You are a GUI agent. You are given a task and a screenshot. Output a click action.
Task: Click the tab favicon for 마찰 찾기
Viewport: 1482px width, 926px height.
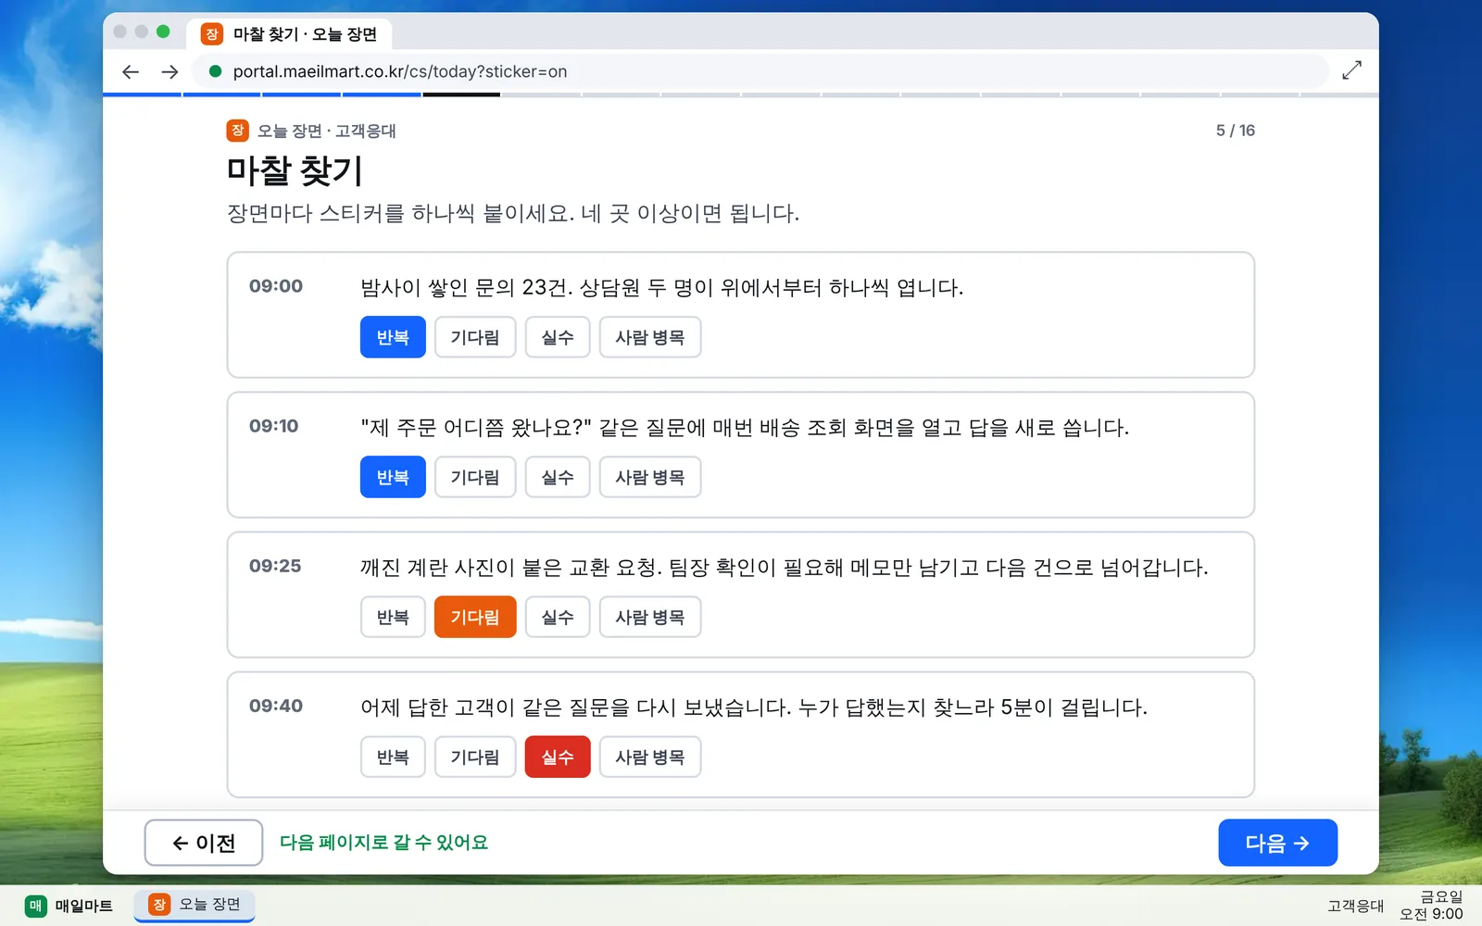[x=212, y=34]
